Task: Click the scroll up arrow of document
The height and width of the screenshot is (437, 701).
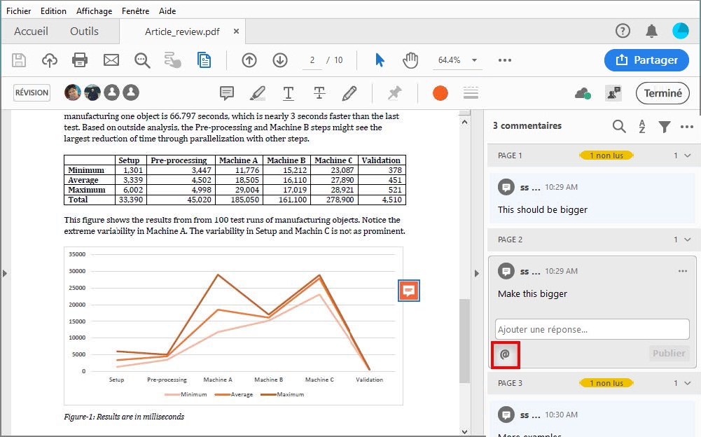Action: point(464,122)
